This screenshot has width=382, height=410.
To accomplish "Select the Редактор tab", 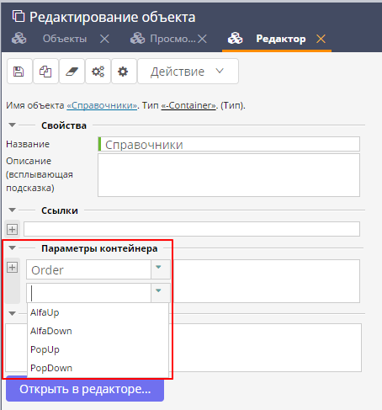I will (281, 39).
